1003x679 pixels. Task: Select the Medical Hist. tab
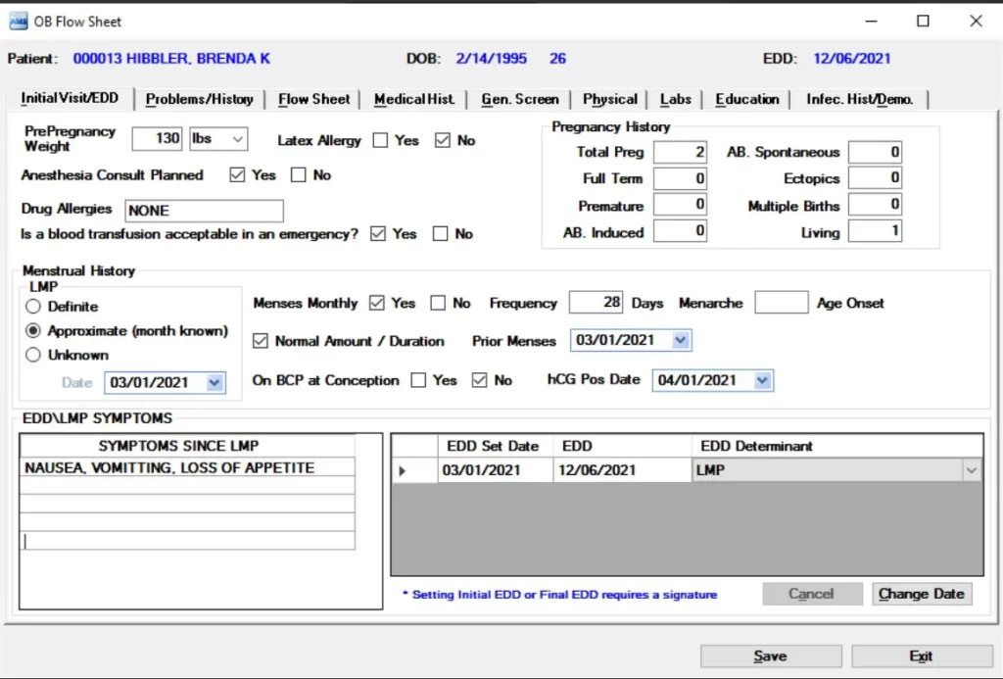click(x=412, y=98)
